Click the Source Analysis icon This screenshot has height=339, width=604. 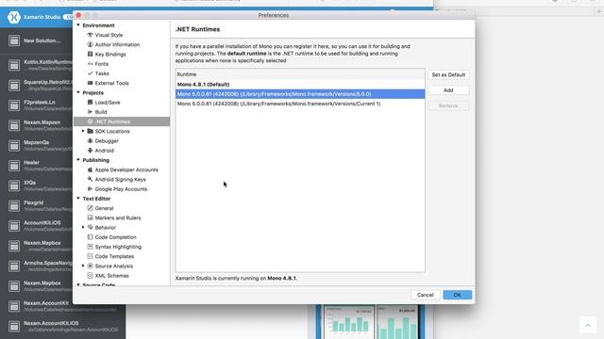(91, 266)
